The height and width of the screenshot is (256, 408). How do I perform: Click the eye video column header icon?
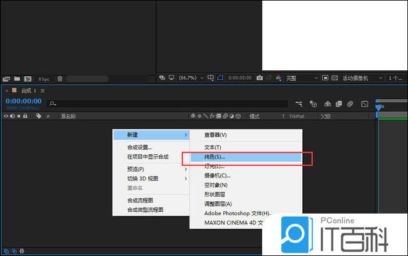pyautogui.click(x=6, y=116)
